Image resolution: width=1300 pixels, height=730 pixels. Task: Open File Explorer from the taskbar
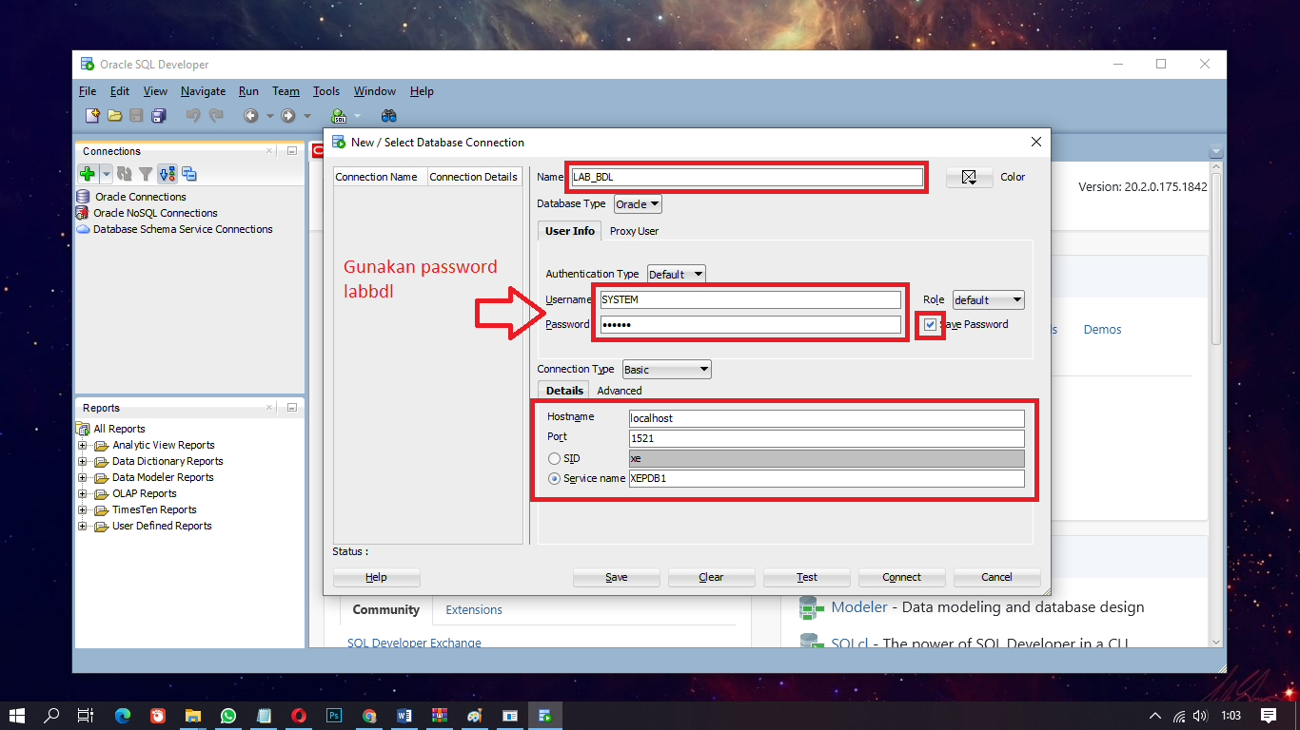tap(193, 716)
